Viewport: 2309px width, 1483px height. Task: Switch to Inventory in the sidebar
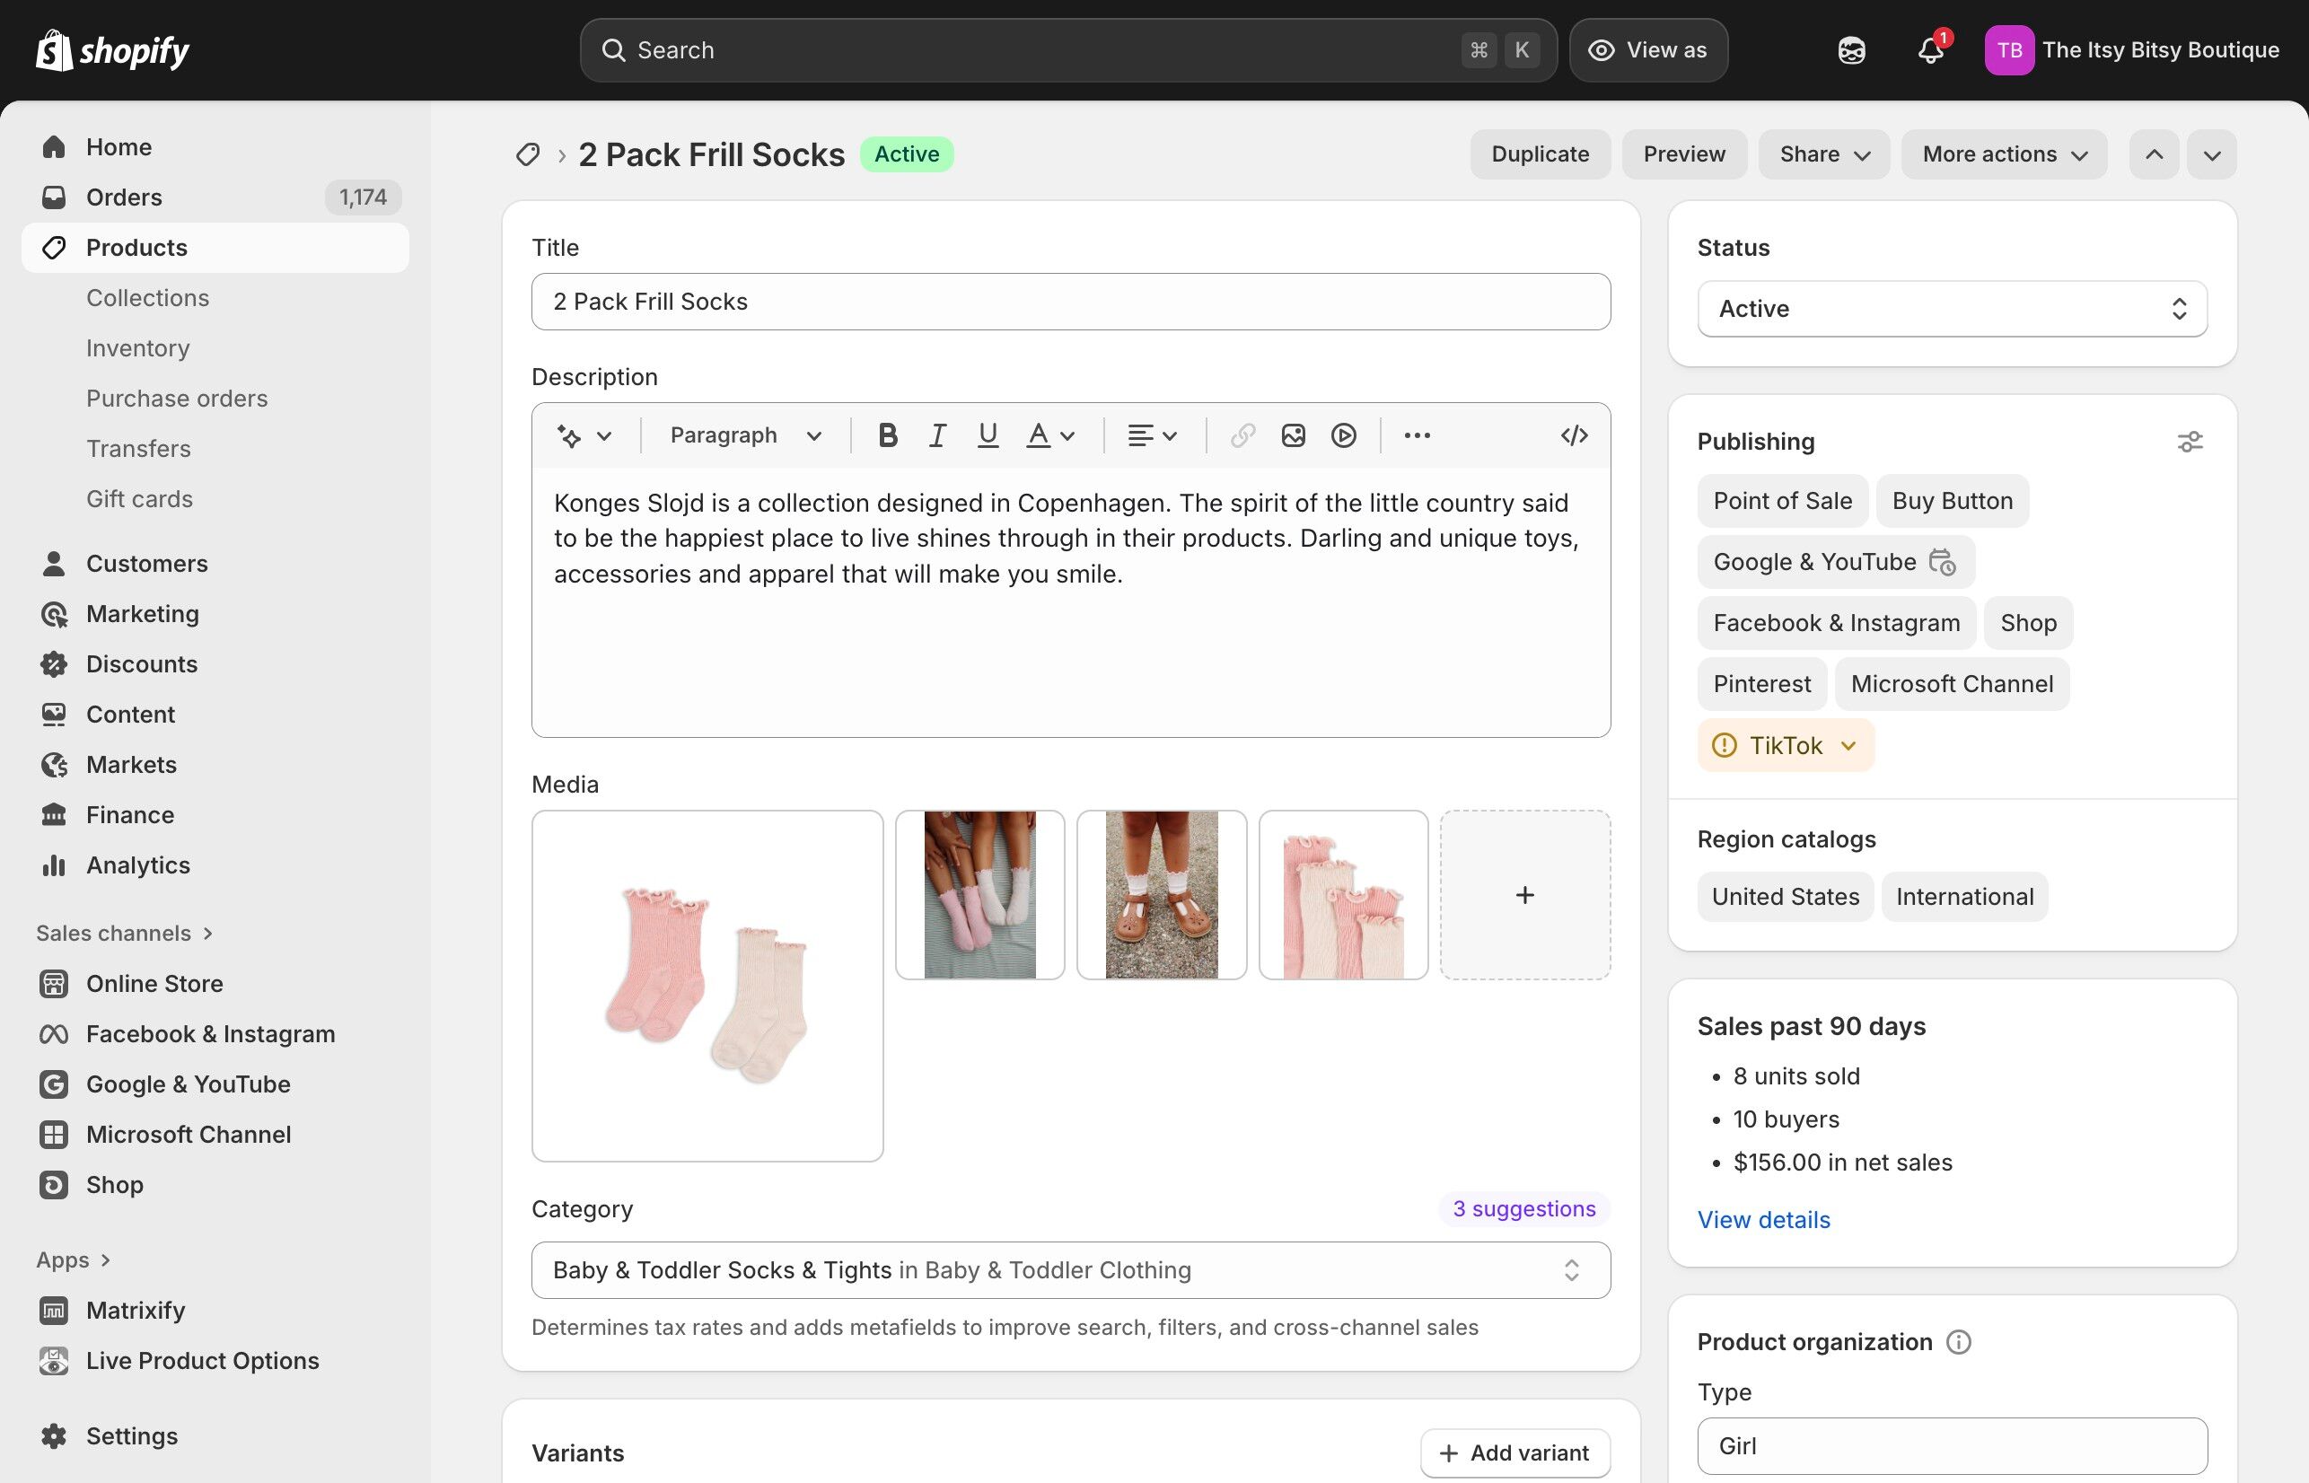[x=137, y=347]
